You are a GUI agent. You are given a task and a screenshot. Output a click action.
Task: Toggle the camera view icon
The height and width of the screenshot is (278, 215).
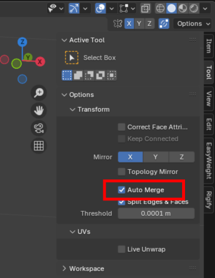click(39, 128)
